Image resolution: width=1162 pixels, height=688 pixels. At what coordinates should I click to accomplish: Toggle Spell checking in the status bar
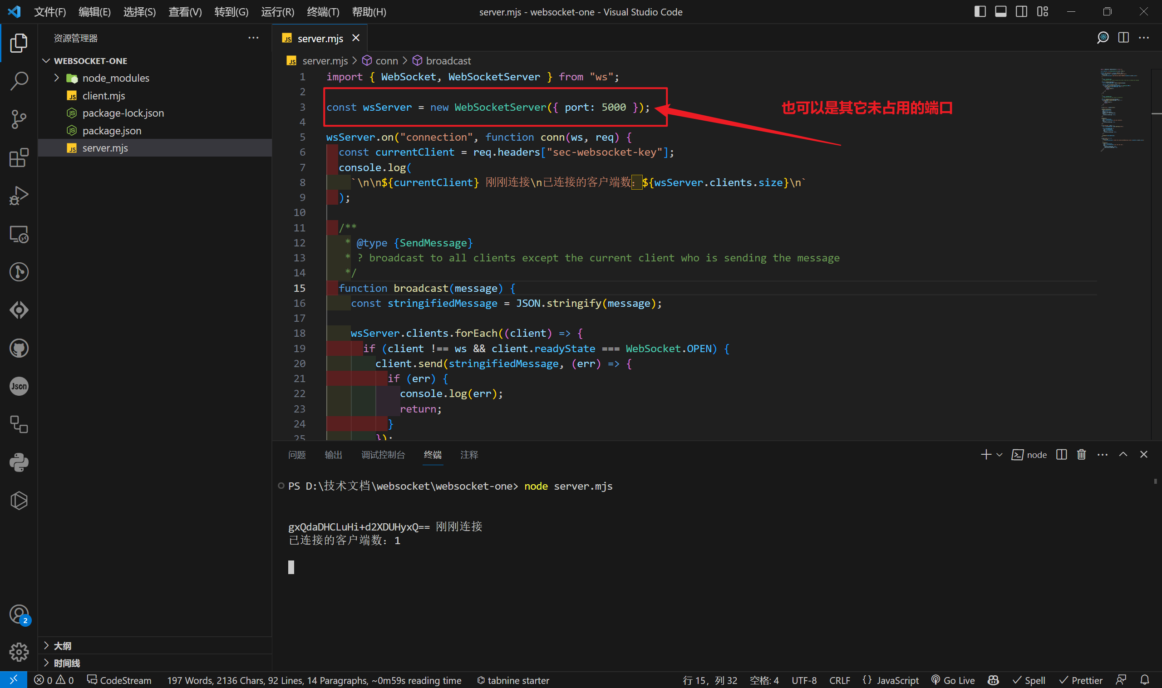(x=1029, y=680)
